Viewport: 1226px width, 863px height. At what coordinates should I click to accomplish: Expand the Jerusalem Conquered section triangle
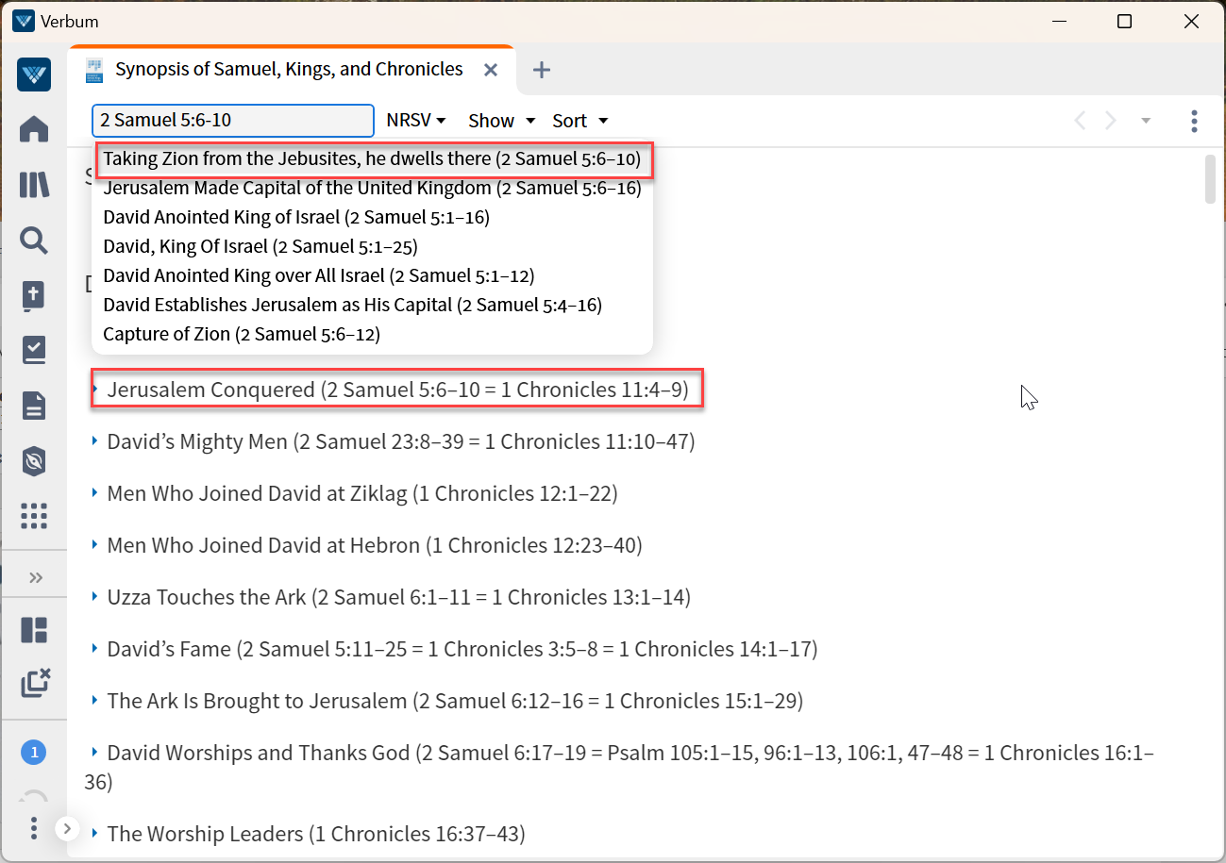(95, 389)
